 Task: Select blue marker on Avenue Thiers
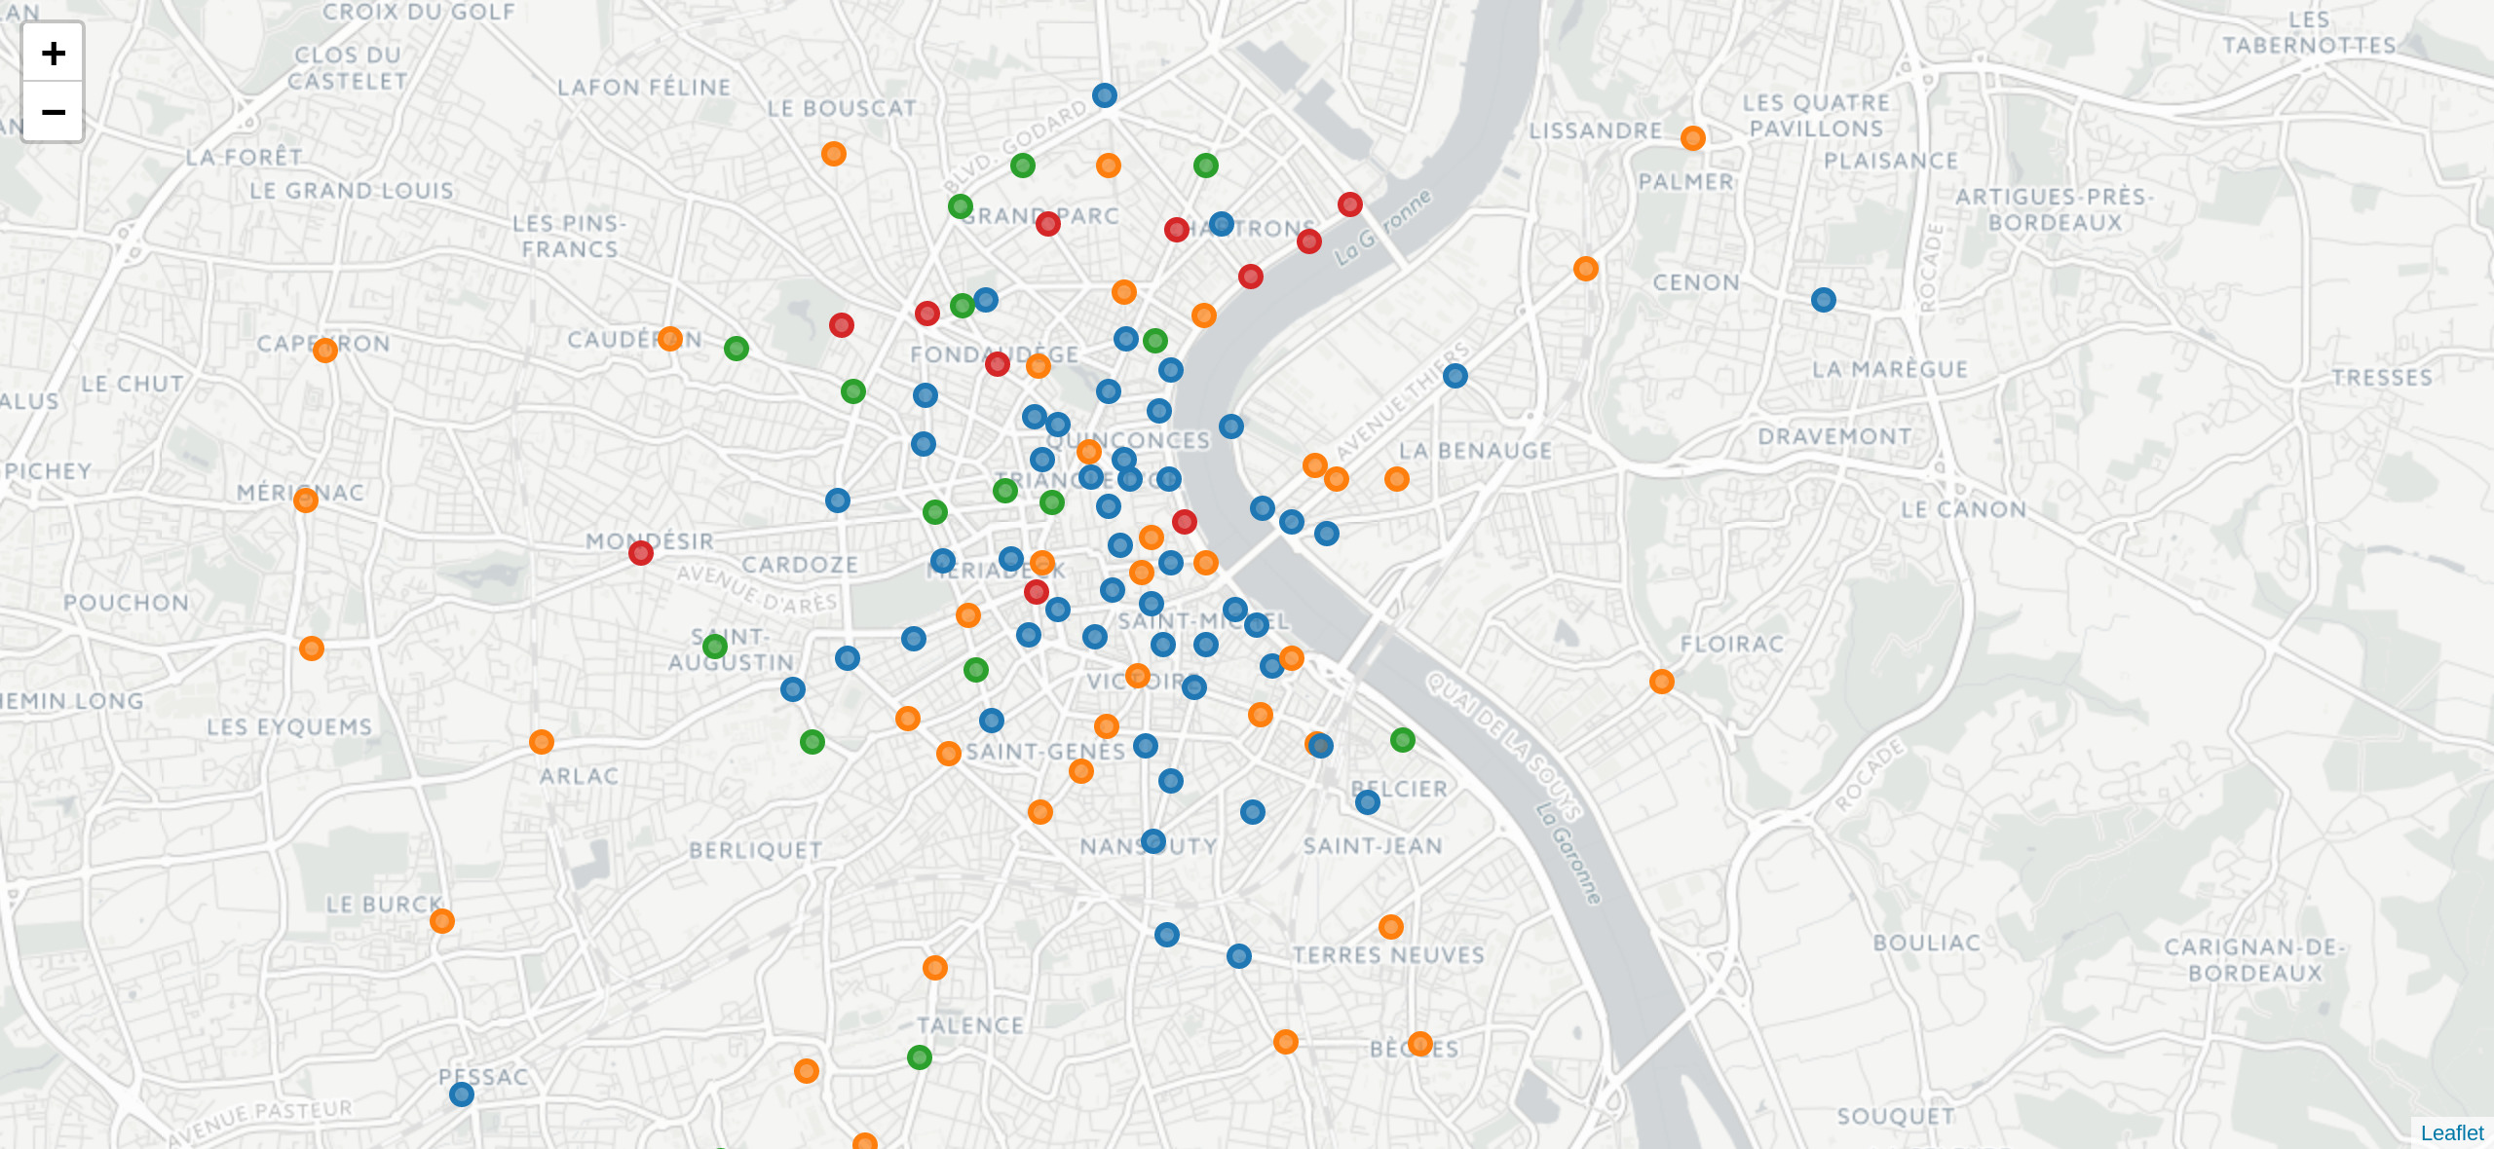coord(1455,376)
